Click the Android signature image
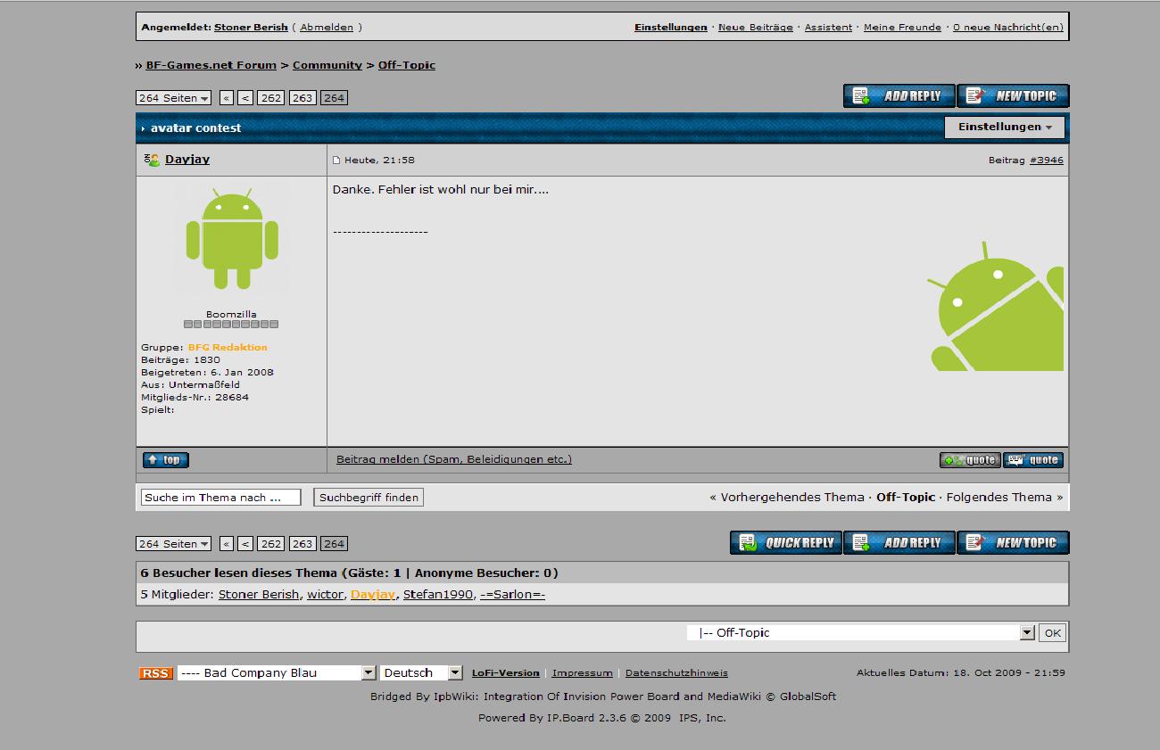The height and width of the screenshot is (750, 1160). coord(995,306)
